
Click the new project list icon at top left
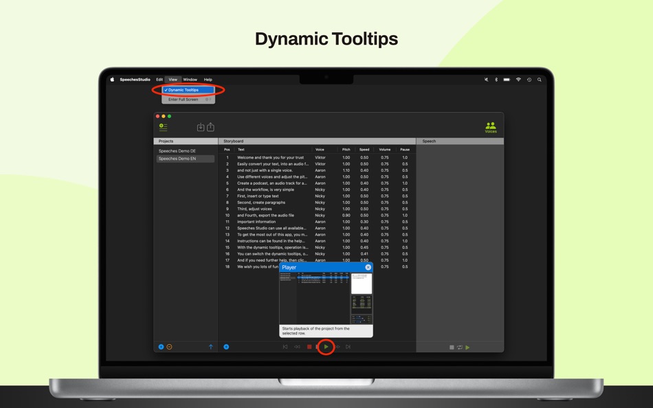[163, 126]
